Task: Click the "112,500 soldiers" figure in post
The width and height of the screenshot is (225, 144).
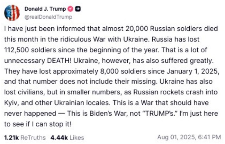Action: coord(26,49)
